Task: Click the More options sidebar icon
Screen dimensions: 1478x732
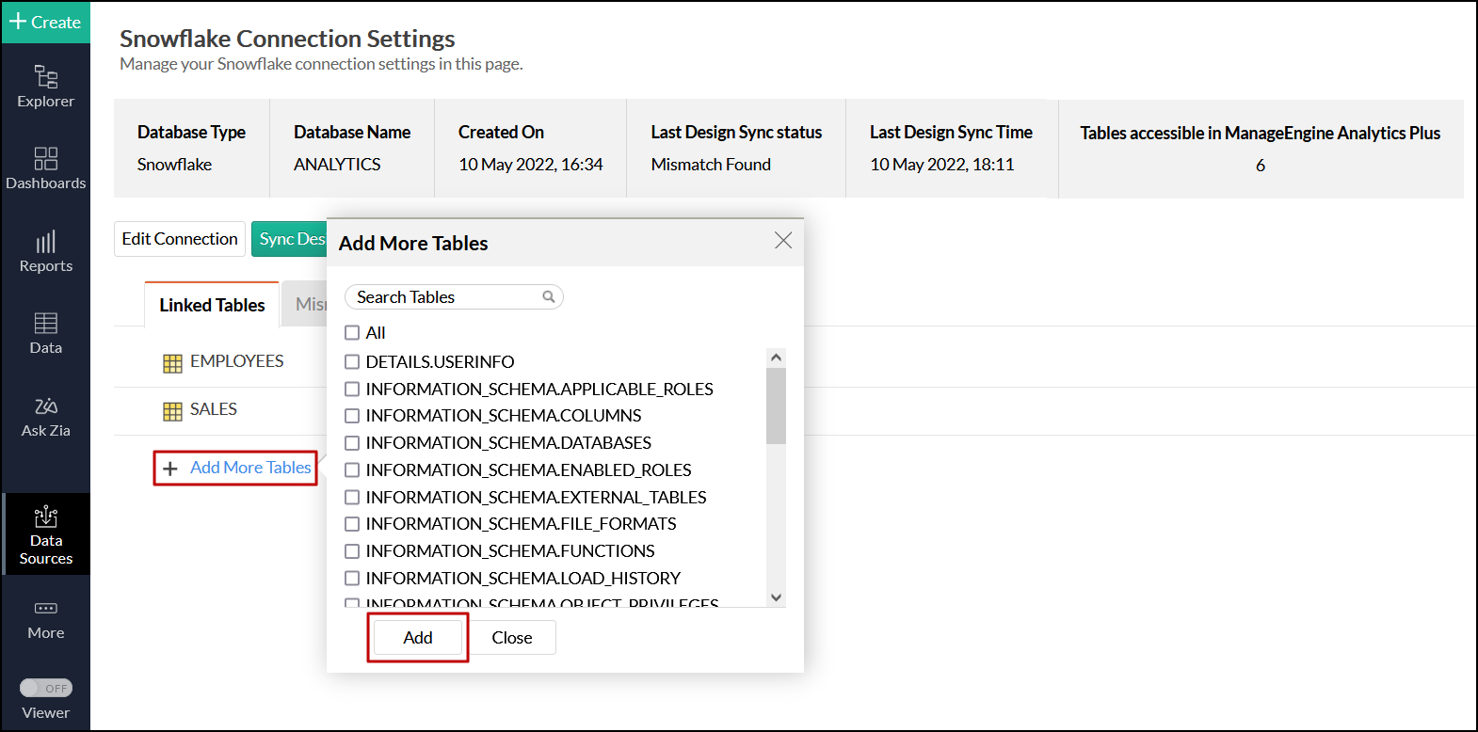Action: [x=45, y=609]
